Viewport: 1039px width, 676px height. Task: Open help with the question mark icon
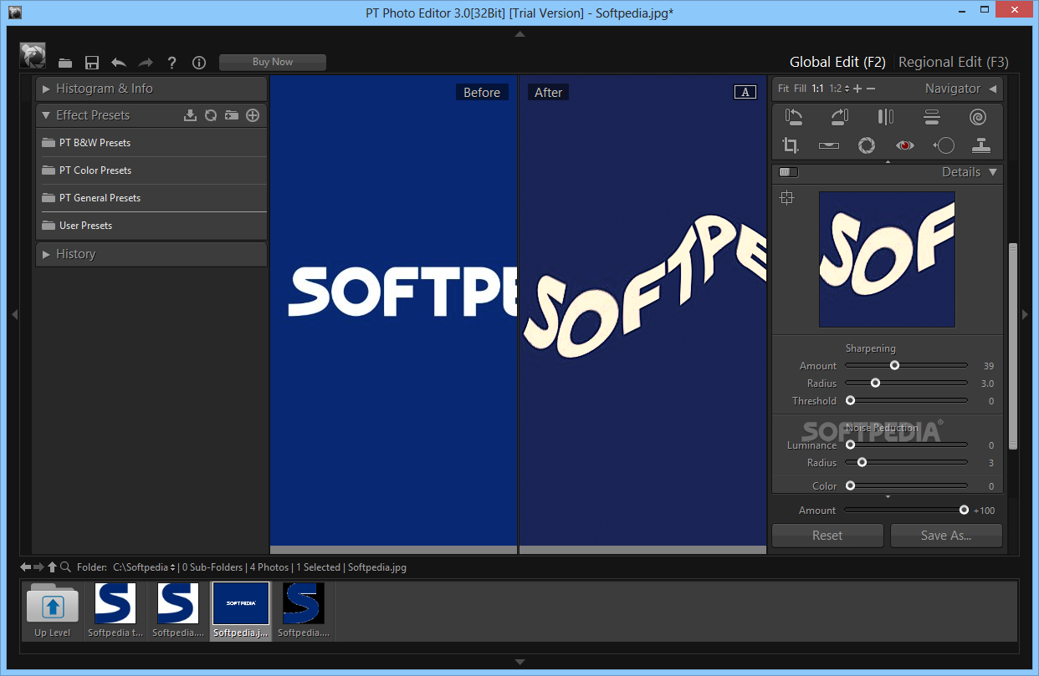(x=171, y=63)
